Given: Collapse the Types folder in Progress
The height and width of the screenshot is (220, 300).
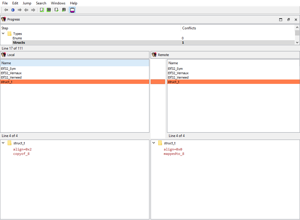Looking at the screenshot, I should click(x=3, y=34).
